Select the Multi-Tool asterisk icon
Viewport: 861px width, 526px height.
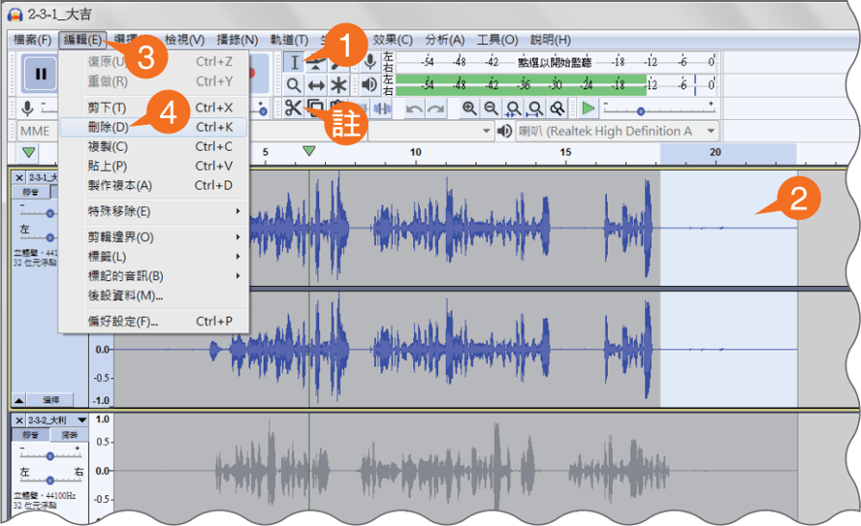point(338,85)
